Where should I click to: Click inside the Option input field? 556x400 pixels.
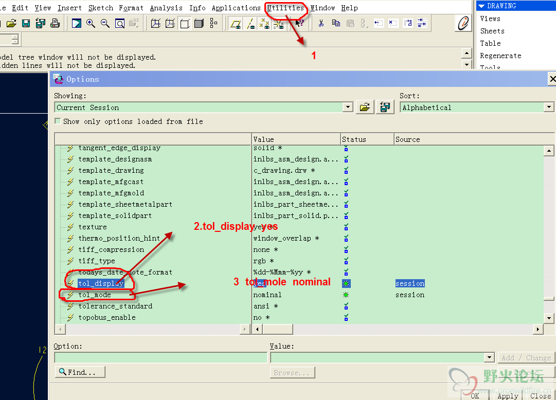click(160, 357)
